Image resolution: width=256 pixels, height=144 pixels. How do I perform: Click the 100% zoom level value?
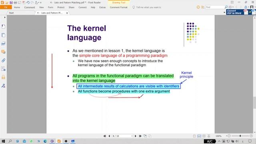click(x=218, y=136)
